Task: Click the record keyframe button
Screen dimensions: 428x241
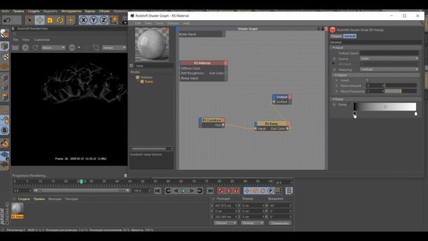Action: pyautogui.click(x=221, y=191)
